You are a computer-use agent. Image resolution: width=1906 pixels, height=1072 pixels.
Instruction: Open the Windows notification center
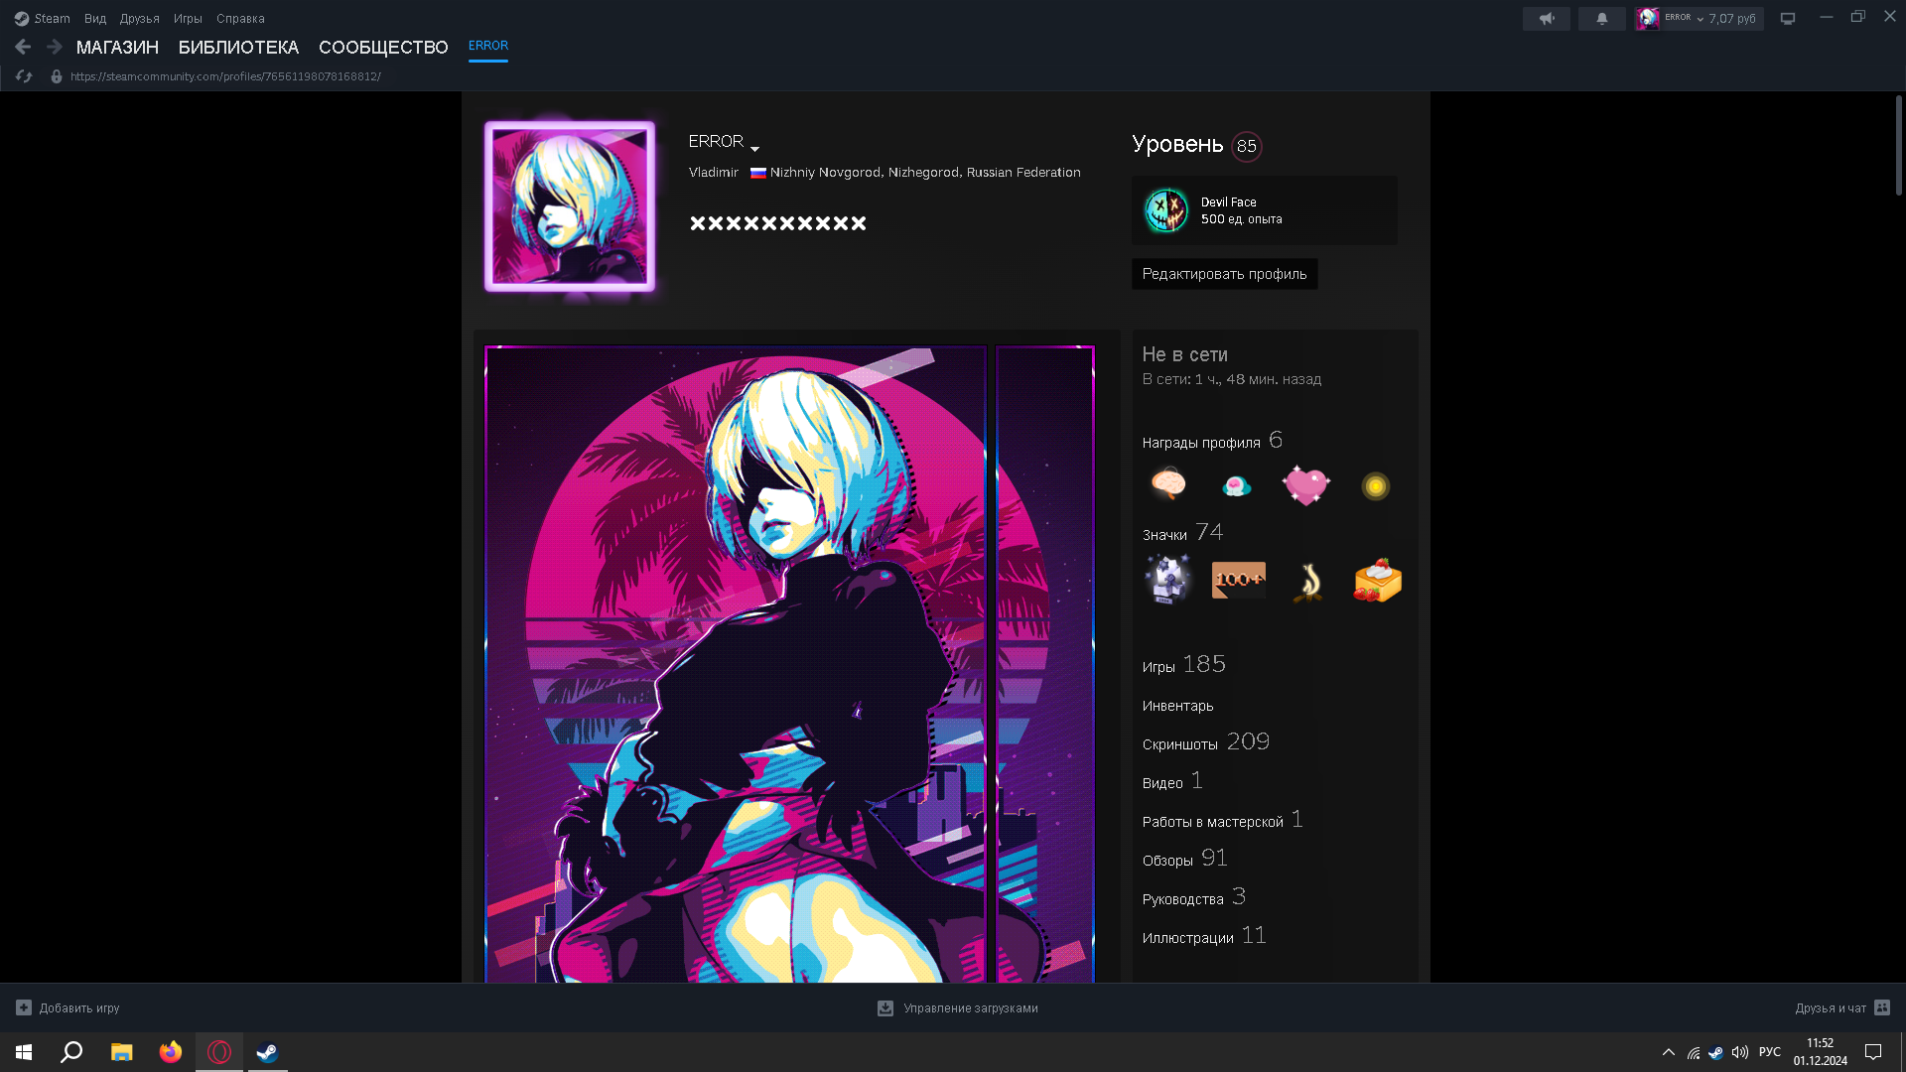pos(1873,1052)
